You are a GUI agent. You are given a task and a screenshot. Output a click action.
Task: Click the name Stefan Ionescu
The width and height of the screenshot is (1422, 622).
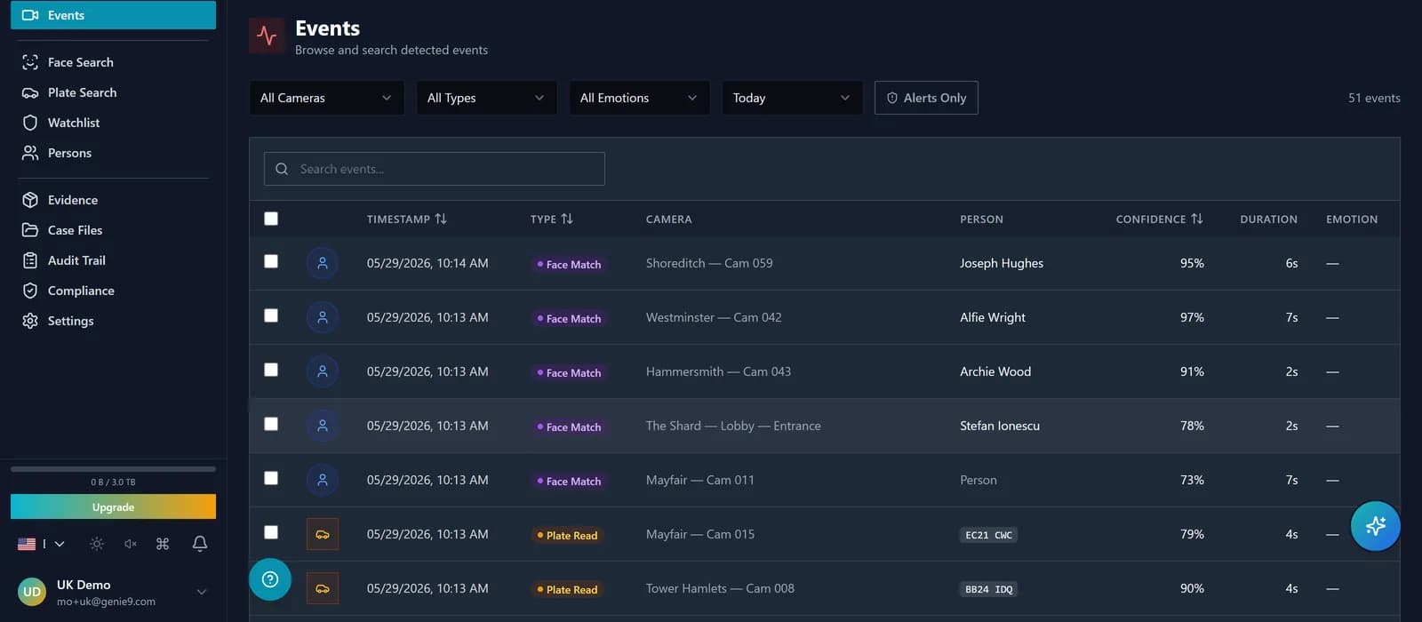click(1000, 426)
